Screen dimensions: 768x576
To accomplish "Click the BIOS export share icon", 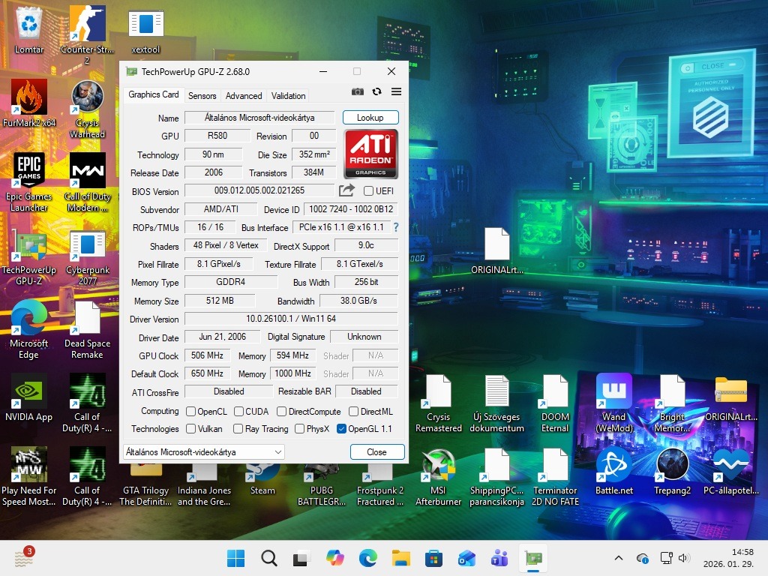I will coord(346,190).
